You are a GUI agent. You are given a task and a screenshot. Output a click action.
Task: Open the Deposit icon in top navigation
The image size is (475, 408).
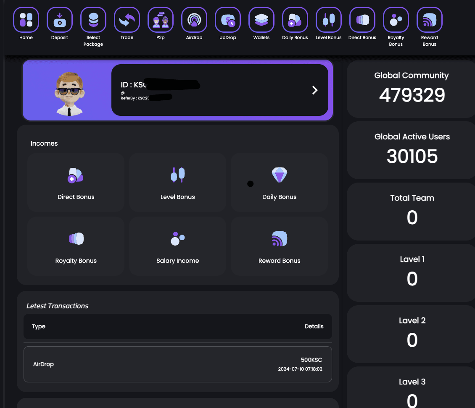tap(60, 20)
